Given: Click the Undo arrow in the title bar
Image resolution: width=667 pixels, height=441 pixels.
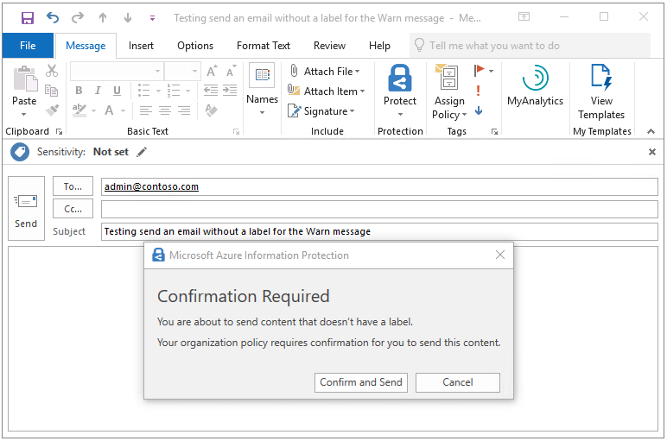Looking at the screenshot, I should (x=53, y=17).
